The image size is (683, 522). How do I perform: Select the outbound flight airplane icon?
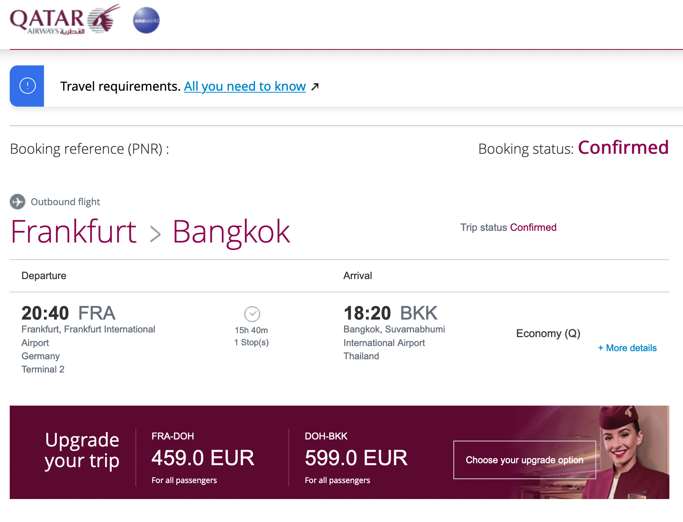[17, 202]
